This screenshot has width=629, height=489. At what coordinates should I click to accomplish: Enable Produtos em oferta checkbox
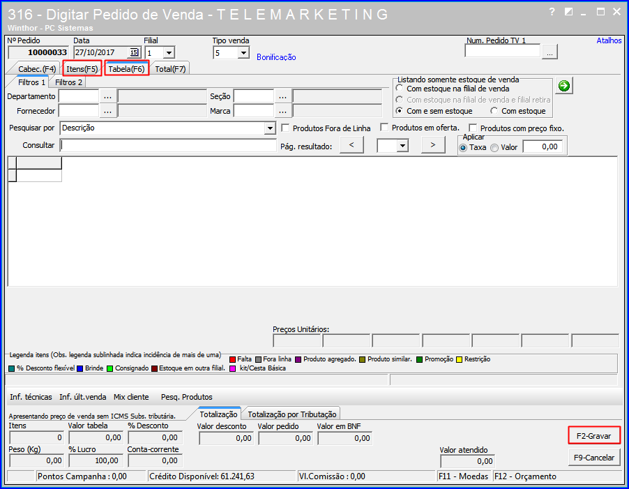[x=384, y=128]
